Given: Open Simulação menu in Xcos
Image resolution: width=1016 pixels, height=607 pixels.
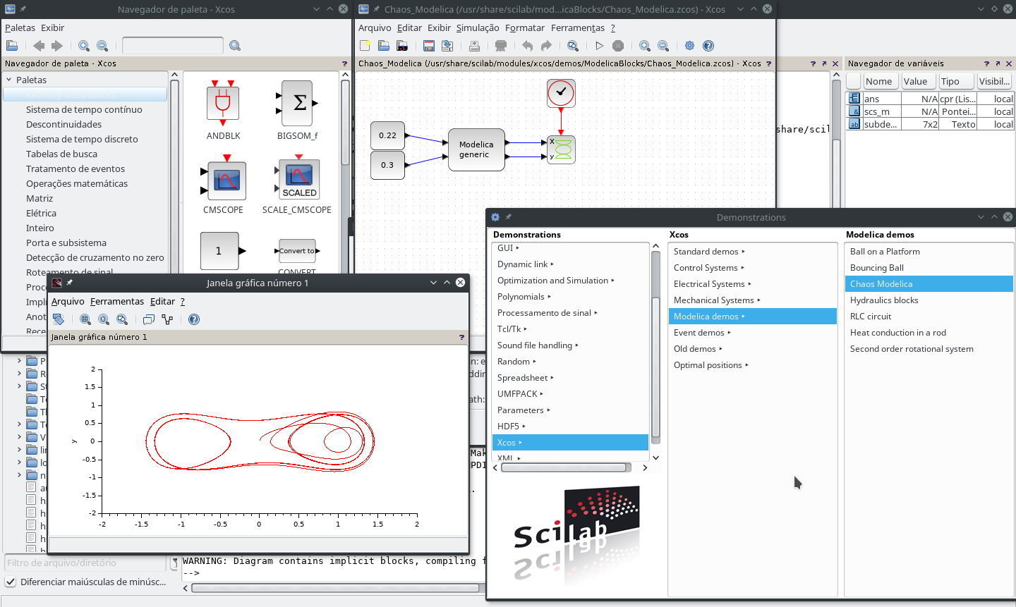Looking at the screenshot, I should pyautogui.click(x=478, y=27).
